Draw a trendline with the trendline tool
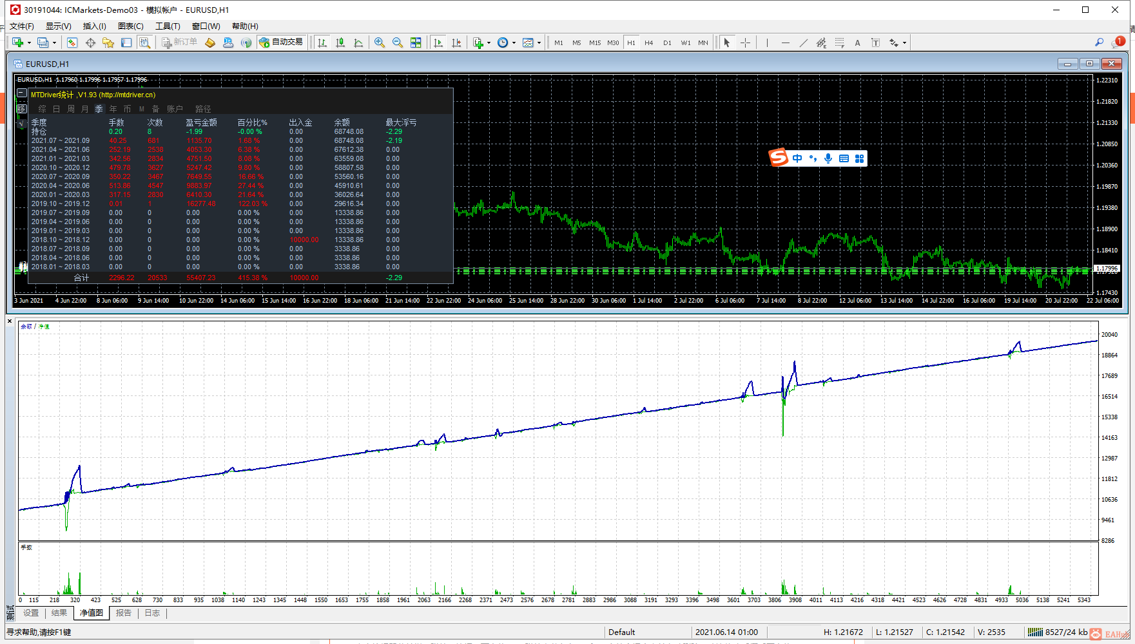This screenshot has height=644, width=1135. tap(803, 43)
